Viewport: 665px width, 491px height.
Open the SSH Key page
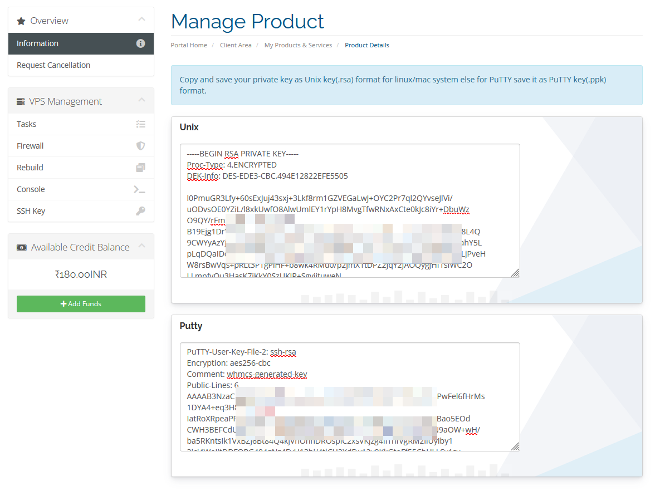click(81, 211)
